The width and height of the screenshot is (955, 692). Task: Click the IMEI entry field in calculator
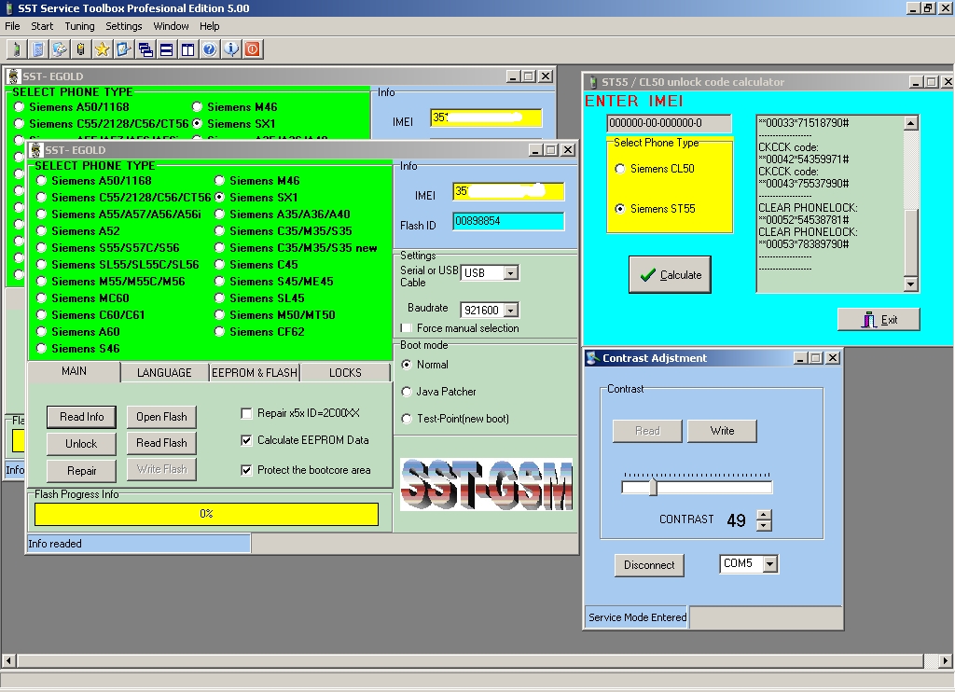pyautogui.click(x=669, y=123)
